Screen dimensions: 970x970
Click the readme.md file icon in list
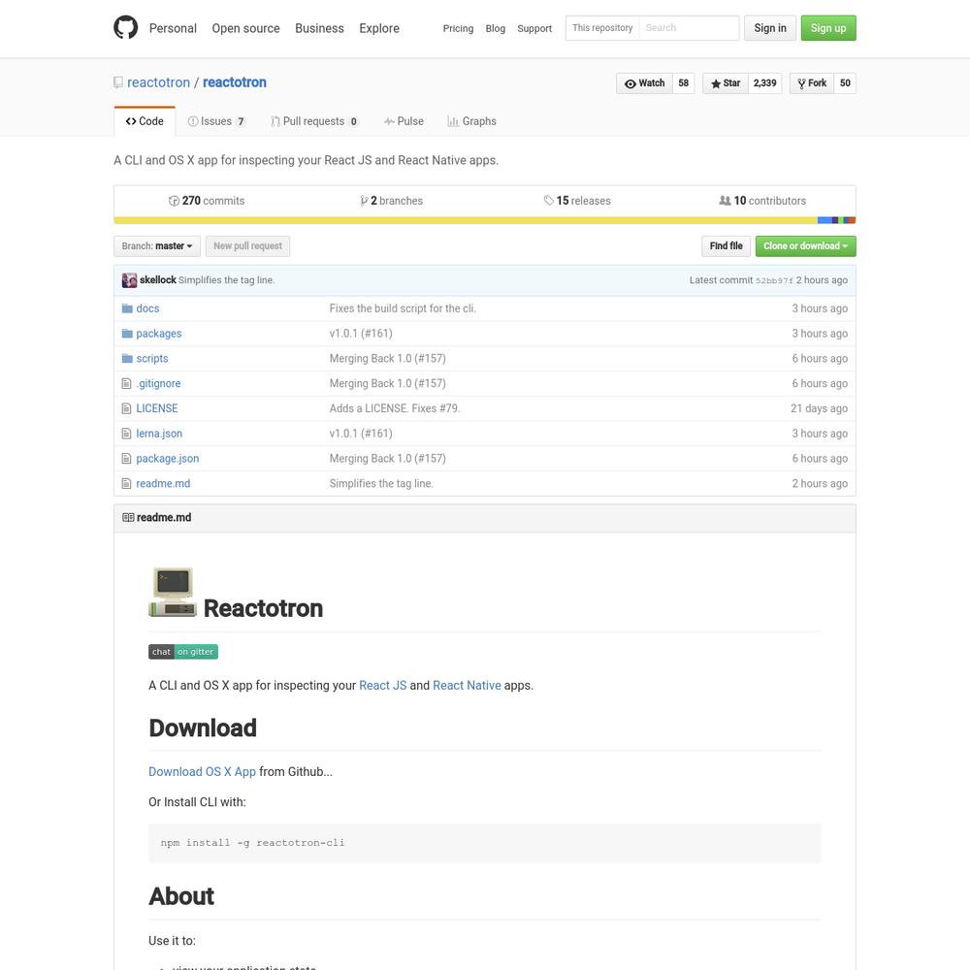click(x=127, y=484)
